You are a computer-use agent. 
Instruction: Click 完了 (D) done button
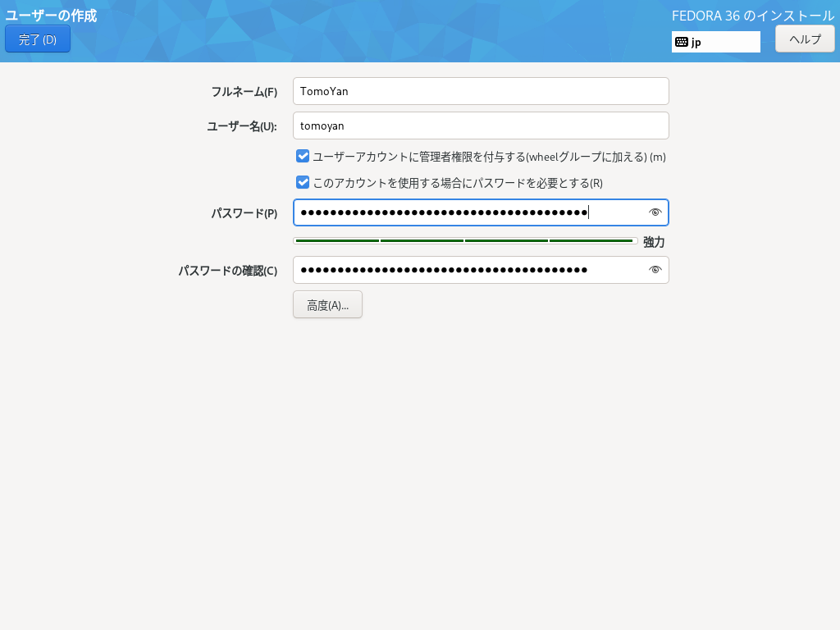pyautogui.click(x=38, y=39)
